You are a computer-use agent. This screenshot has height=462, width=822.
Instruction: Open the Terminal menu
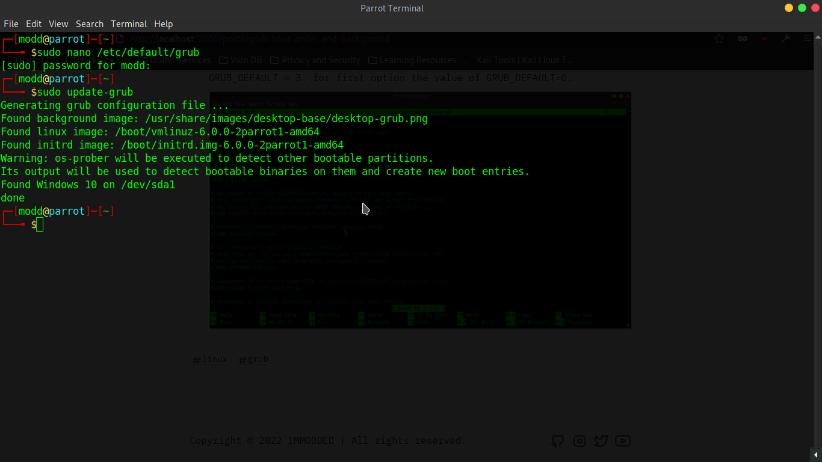[129, 24]
